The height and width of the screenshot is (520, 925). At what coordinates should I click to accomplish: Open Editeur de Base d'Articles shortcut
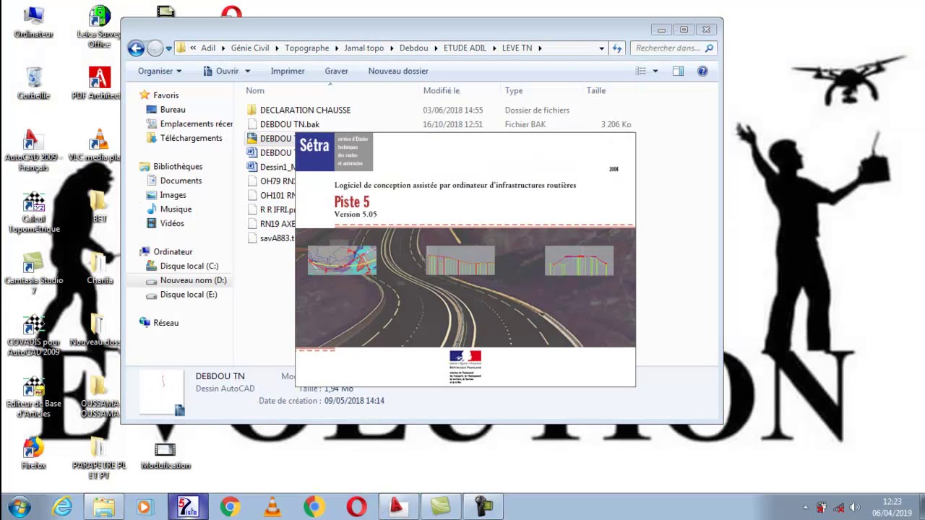pos(33,397)
